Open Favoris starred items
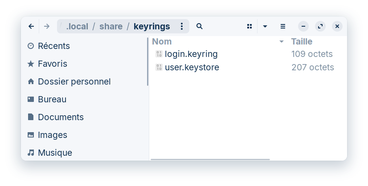 [x=52, y=64]
